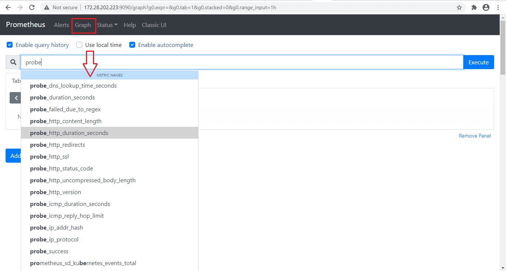Disable the Enable query history checkbox
The width and height of the screenshot is (506, 271).
9,45
